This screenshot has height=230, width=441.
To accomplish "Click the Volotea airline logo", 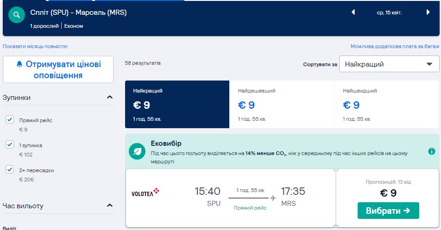I will tap(145, 191).
